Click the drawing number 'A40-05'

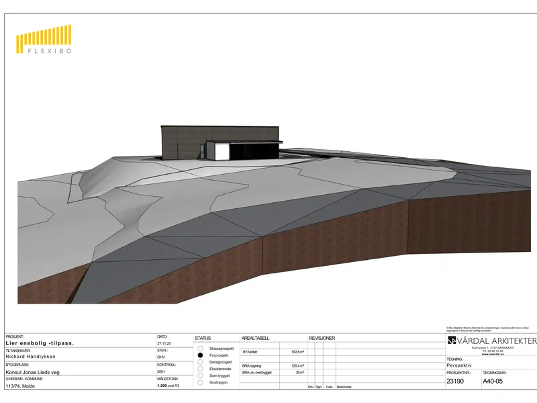point(493,381)
